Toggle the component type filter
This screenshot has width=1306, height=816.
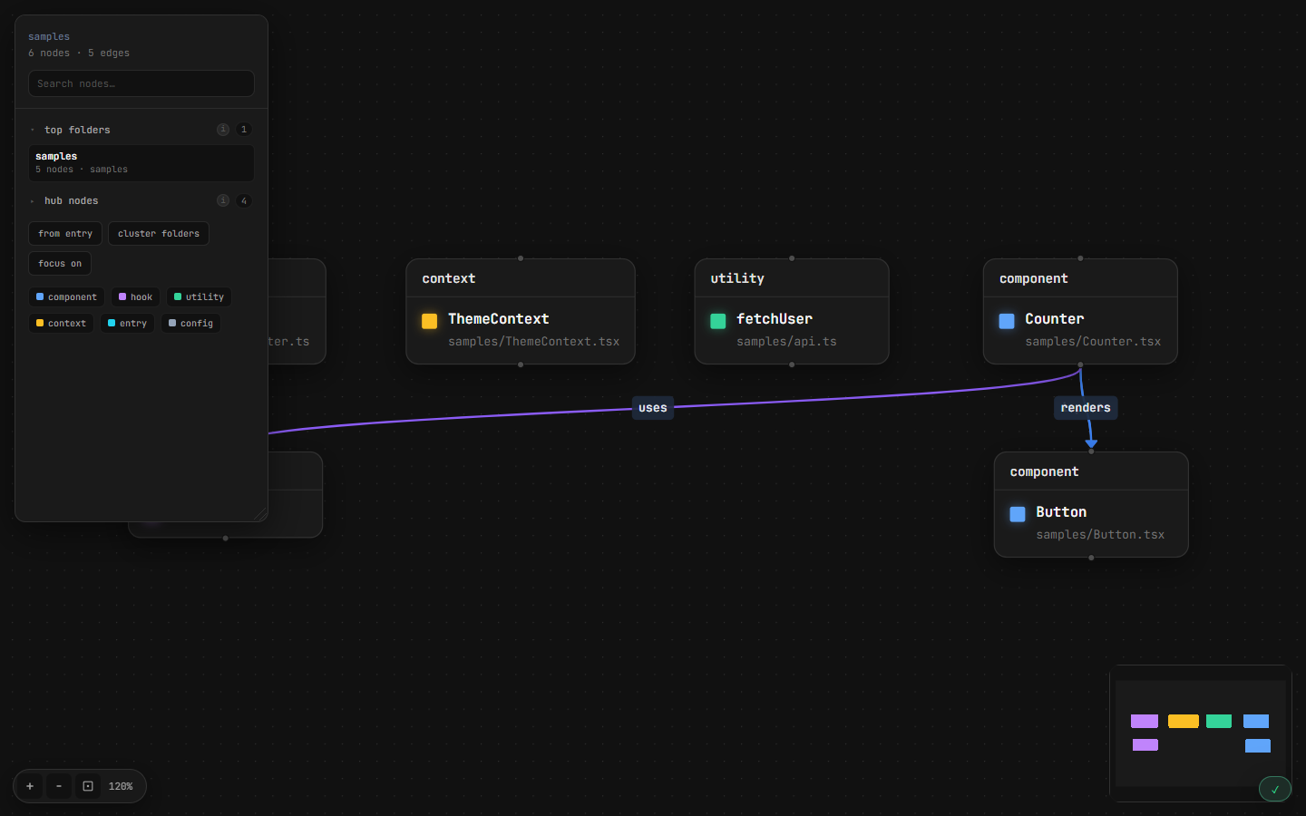click(66, 297)
